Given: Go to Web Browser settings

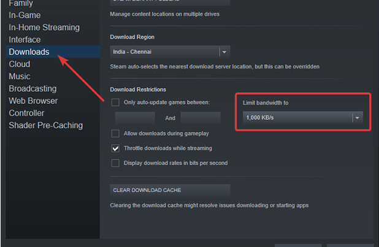Looking at the screenshot, I should 33,101.
